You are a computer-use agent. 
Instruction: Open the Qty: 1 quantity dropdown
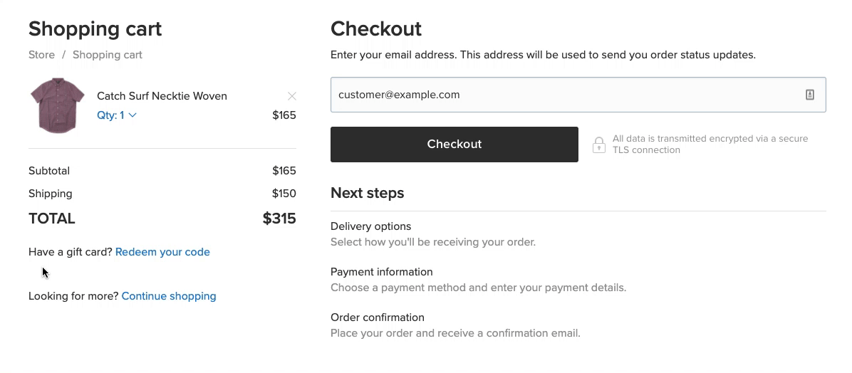click(x=117, y=115)
